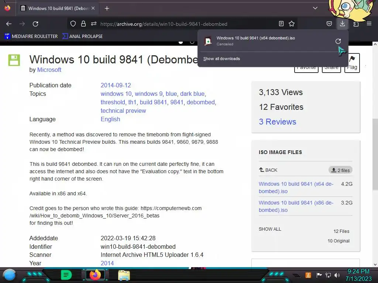Bookmark this page with the star
The width and height of the screenshot is (378, 283).
(292, 24)
